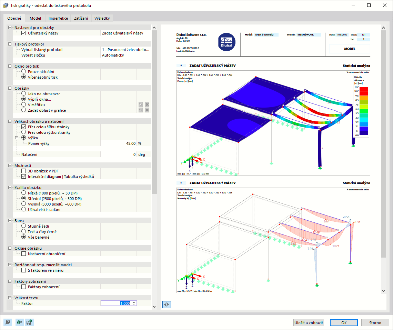Click delete X in Zadat oblast v grafice row
393x330 pixels.
[147, 110]
